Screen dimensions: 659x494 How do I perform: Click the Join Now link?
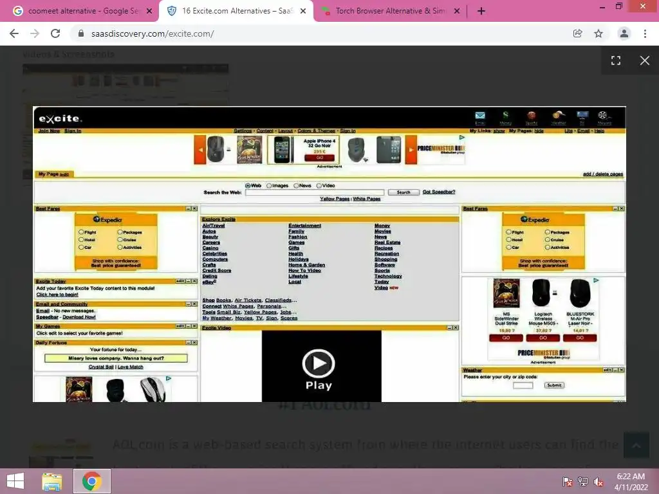[49, 131]
